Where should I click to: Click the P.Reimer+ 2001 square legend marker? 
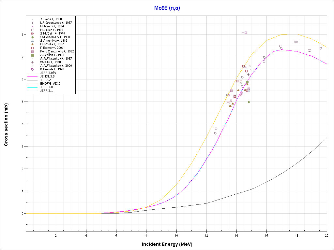coord(33,48)
